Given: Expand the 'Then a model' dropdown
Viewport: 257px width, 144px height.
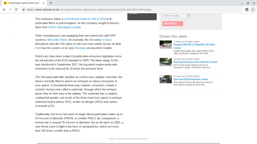Looking at the screenshot, I should point(176,16).
